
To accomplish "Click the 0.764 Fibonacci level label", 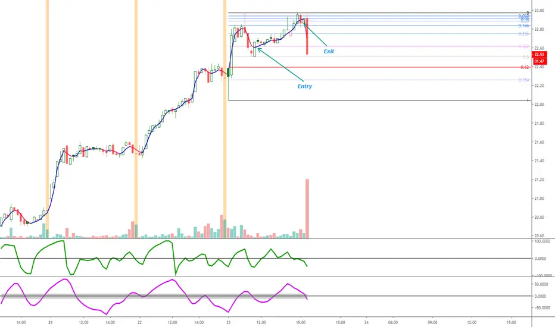I will [x=523, y=80].
